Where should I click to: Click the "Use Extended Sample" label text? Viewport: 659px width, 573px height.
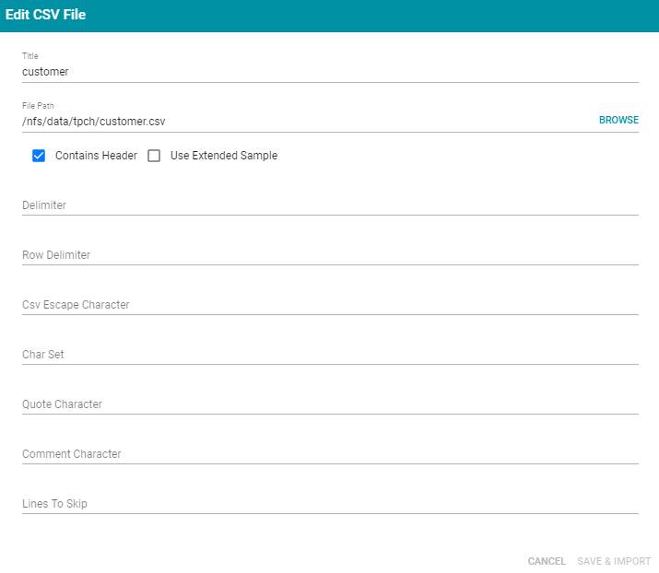pyautogui.click(x=223, y=156)
